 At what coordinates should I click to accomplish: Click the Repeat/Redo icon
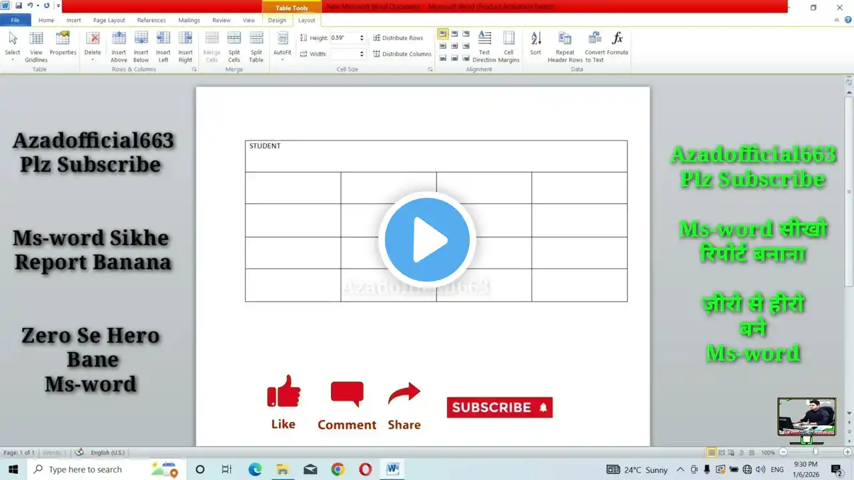pyautogui.click(x=46, y=5)
